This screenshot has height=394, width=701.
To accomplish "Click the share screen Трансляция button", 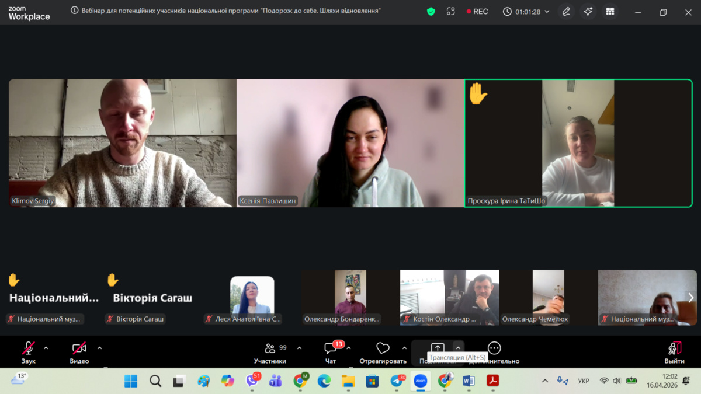I will [x=438, y=349].
